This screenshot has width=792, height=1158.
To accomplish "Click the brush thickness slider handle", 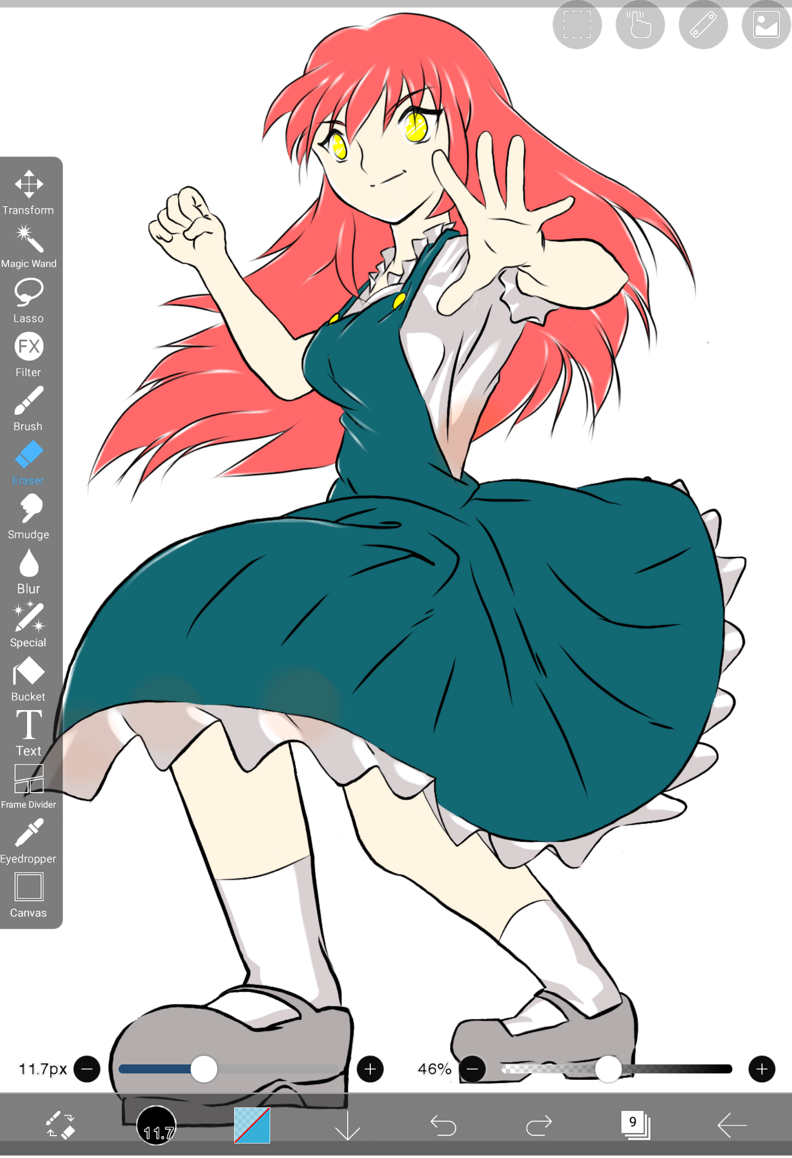I will (x=204, y=1070).
